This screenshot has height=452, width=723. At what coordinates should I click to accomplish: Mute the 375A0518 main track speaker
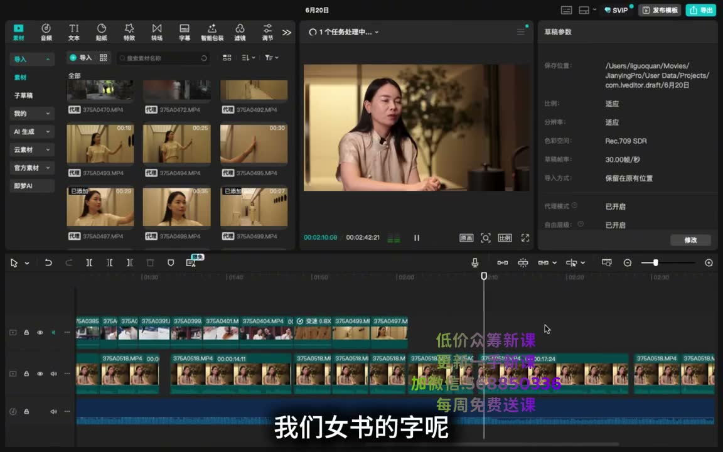[x=53, y=374]
